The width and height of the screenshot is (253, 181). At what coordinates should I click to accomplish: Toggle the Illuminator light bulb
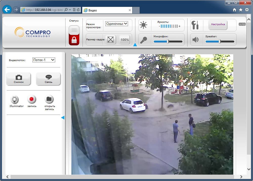coord(15,99)
